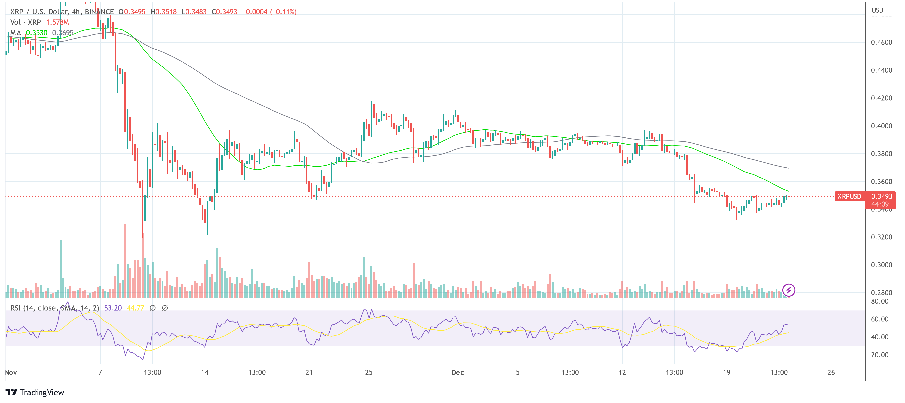Screen dimensions: 905x403
Task: Click the open value O0.3495
Action: 132,12
